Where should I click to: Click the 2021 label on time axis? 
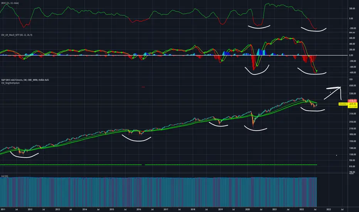(x=274, y=209)
